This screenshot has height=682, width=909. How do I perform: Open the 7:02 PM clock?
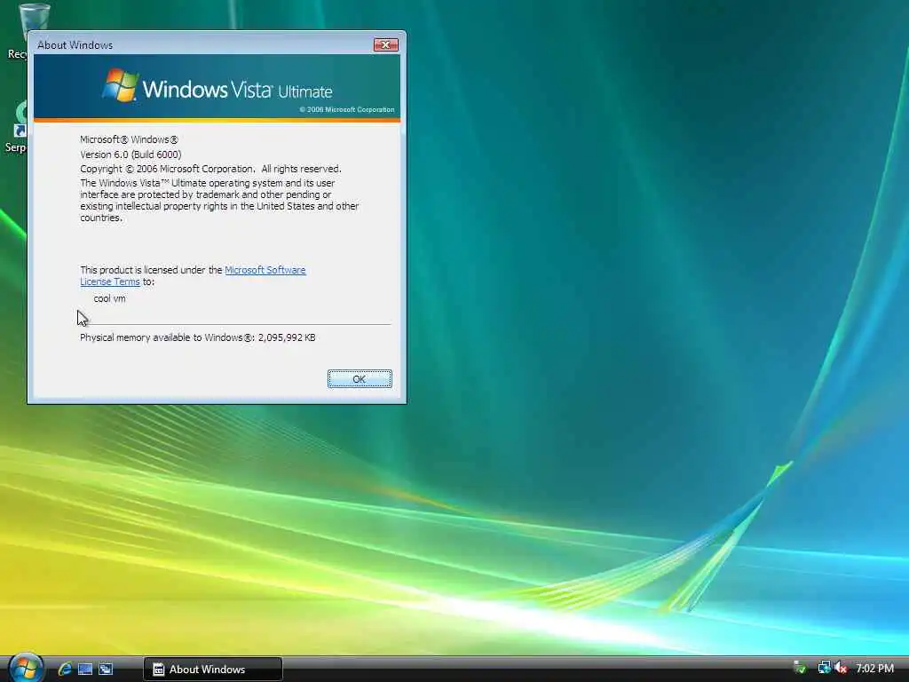click(x=874, y=668)
